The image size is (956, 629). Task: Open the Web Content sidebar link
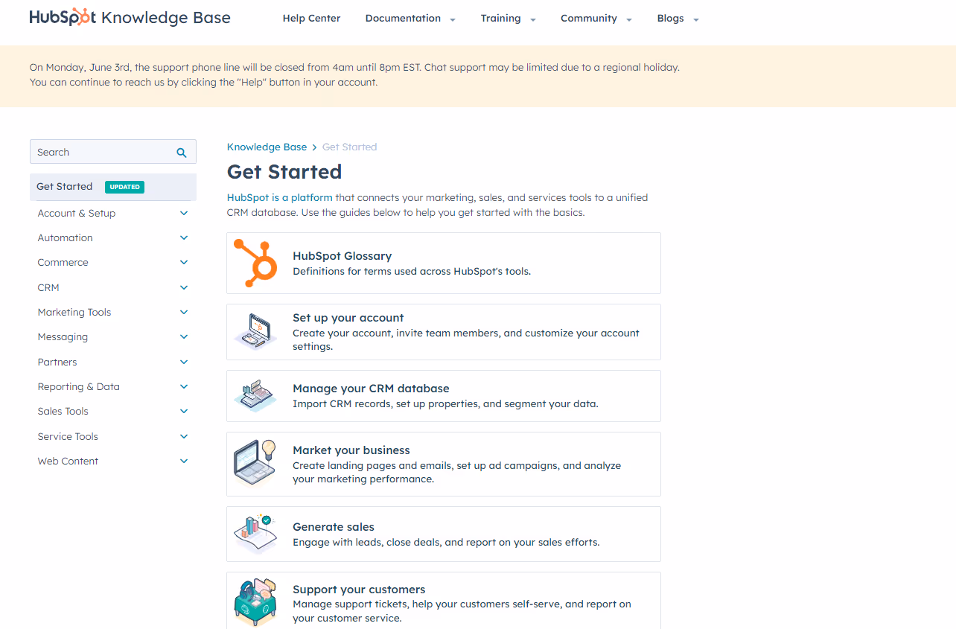point(68,461)
